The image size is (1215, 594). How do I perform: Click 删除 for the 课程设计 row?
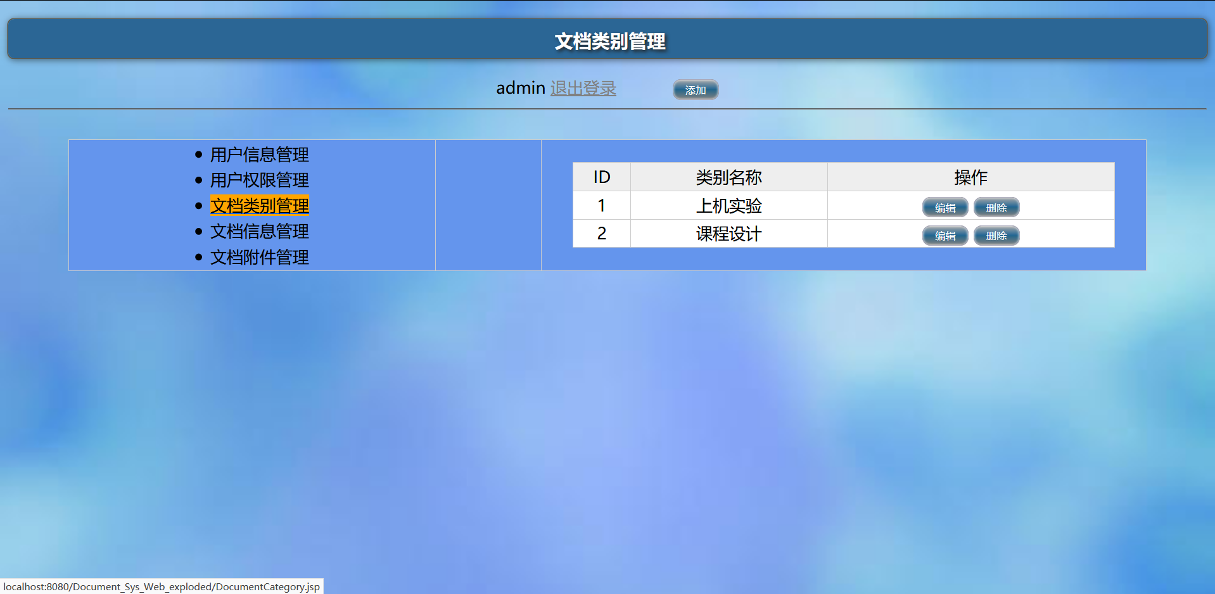click(x=996, y=236)
